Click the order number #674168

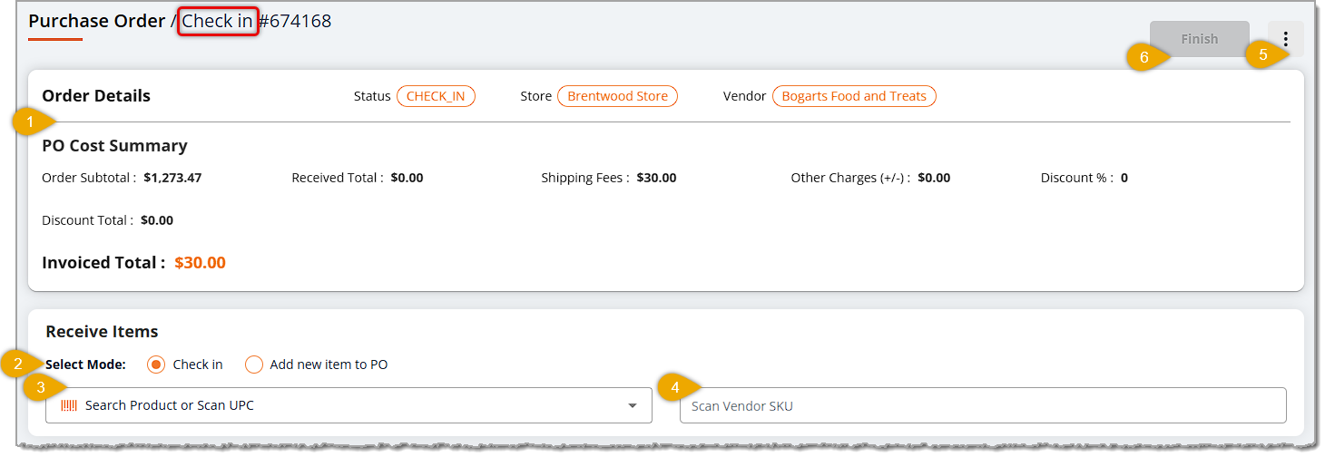[295, 21]
